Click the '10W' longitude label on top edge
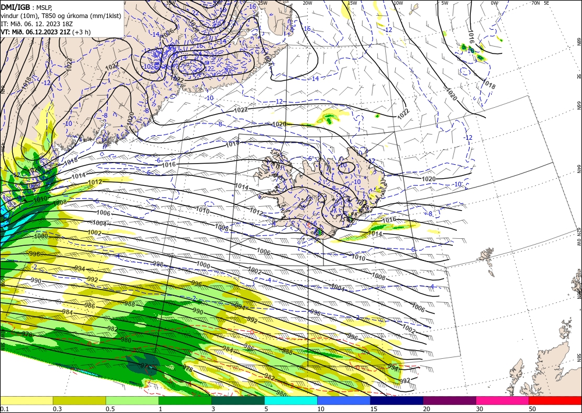582x413 pixels. [x=398, y=3]
